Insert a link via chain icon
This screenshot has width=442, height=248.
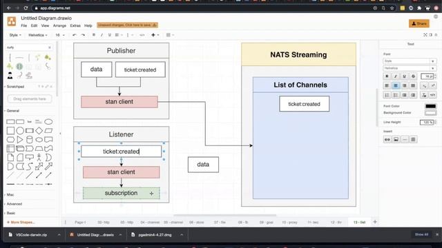[x=387, y=139]
